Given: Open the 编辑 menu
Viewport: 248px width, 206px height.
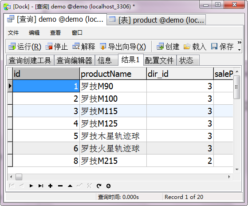Looking at the screenshot, I should coord(34,33).
